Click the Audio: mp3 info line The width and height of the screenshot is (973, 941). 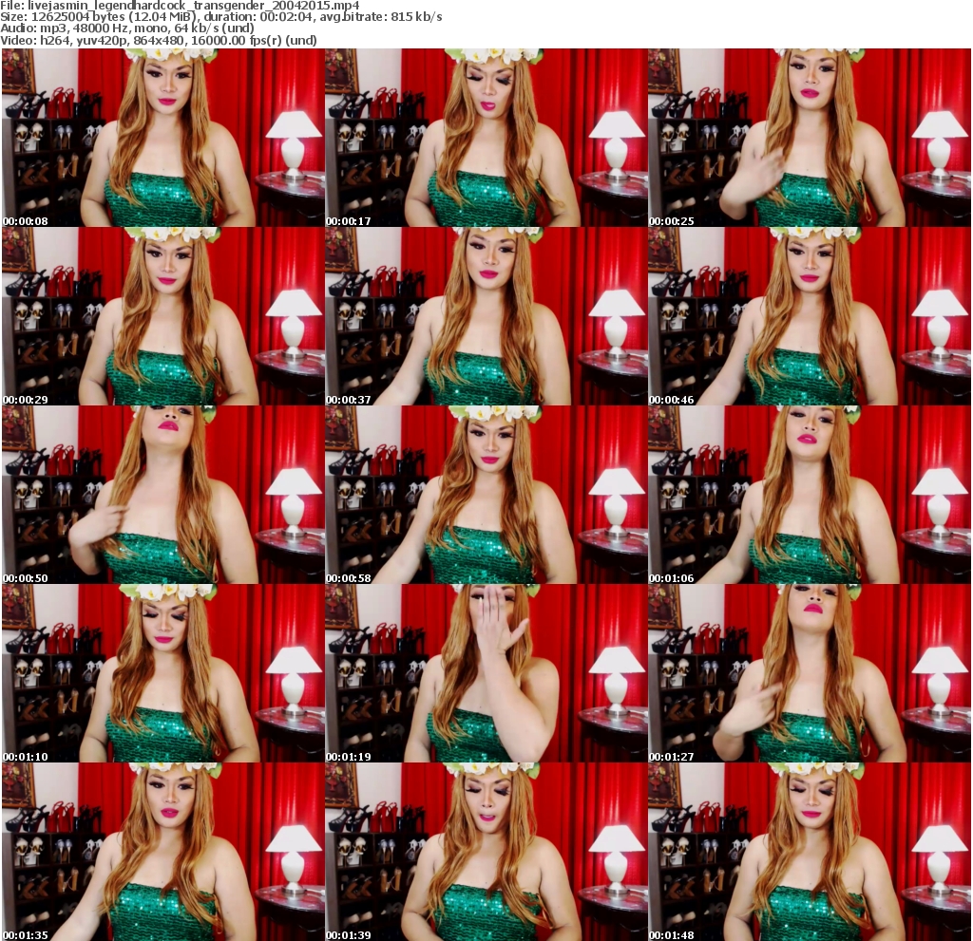pos(127,28)
